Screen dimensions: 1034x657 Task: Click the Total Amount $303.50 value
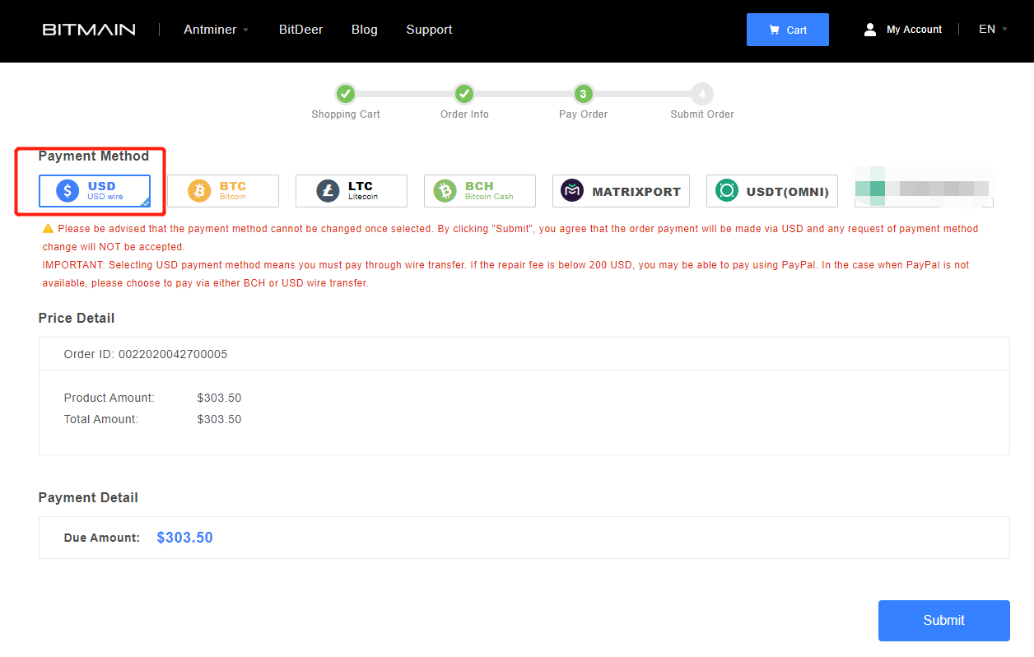coord(219,419)
